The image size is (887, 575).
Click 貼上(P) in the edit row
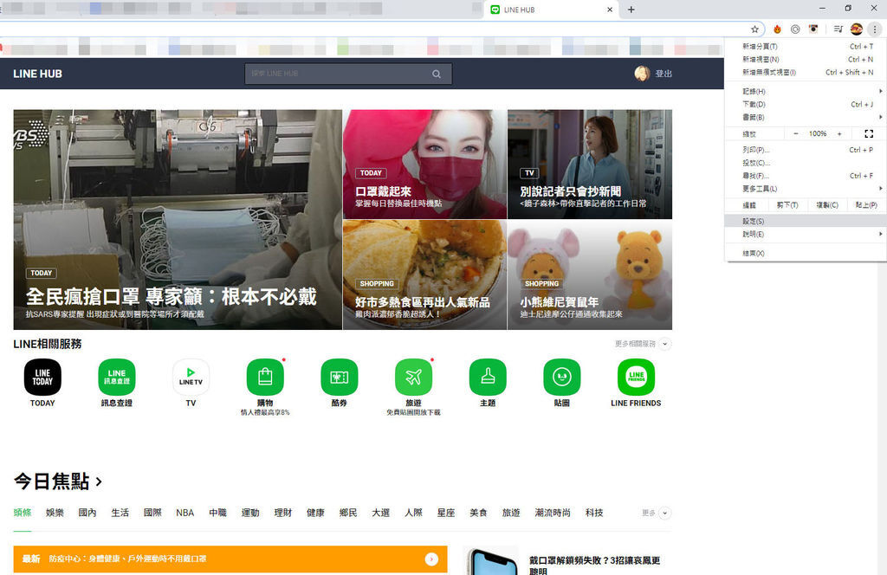pos(866,205)
